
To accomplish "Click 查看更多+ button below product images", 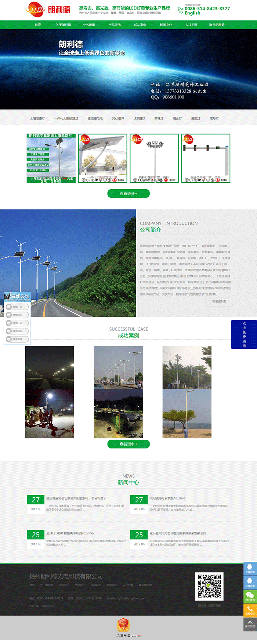I will click(x=128, y=193).
